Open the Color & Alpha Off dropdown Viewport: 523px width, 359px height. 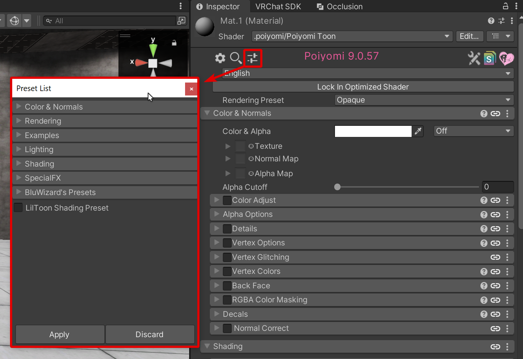tap(474, 131)
